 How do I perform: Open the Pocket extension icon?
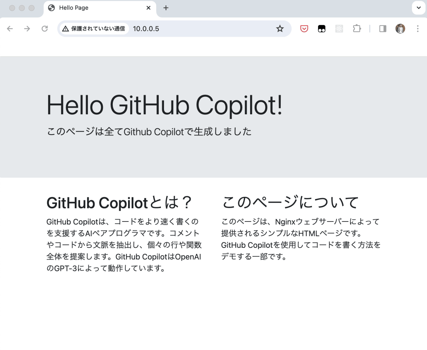coord(304,29)
